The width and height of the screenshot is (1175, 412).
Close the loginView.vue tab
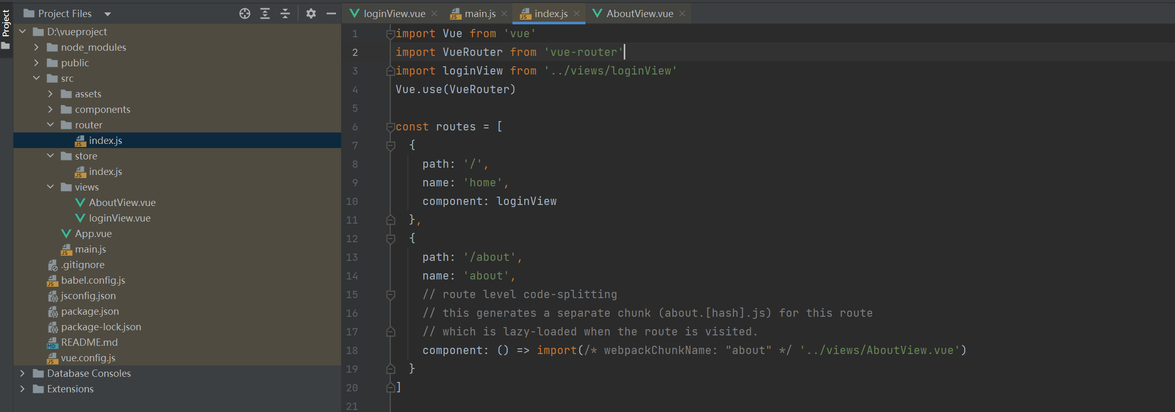(434, 13)
